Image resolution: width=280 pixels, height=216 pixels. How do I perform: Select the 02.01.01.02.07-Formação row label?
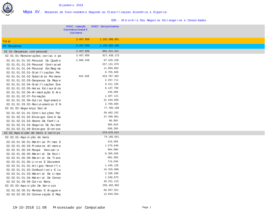(x=26, y=96)
